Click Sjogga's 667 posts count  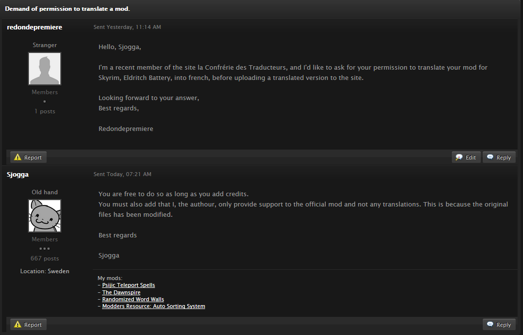point(45,258)
